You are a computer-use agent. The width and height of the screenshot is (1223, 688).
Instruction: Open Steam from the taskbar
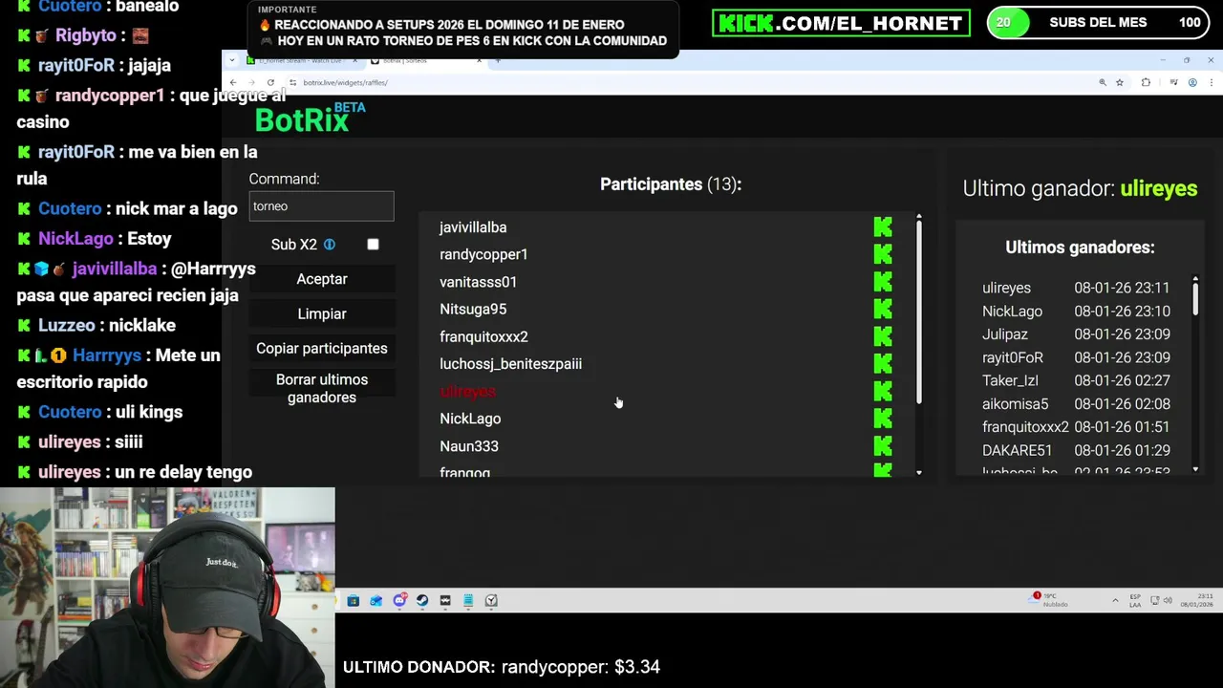pos(422,600)
